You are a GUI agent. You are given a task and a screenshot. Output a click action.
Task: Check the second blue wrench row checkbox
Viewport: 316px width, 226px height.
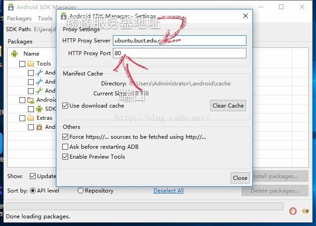(x=31, y=82)
